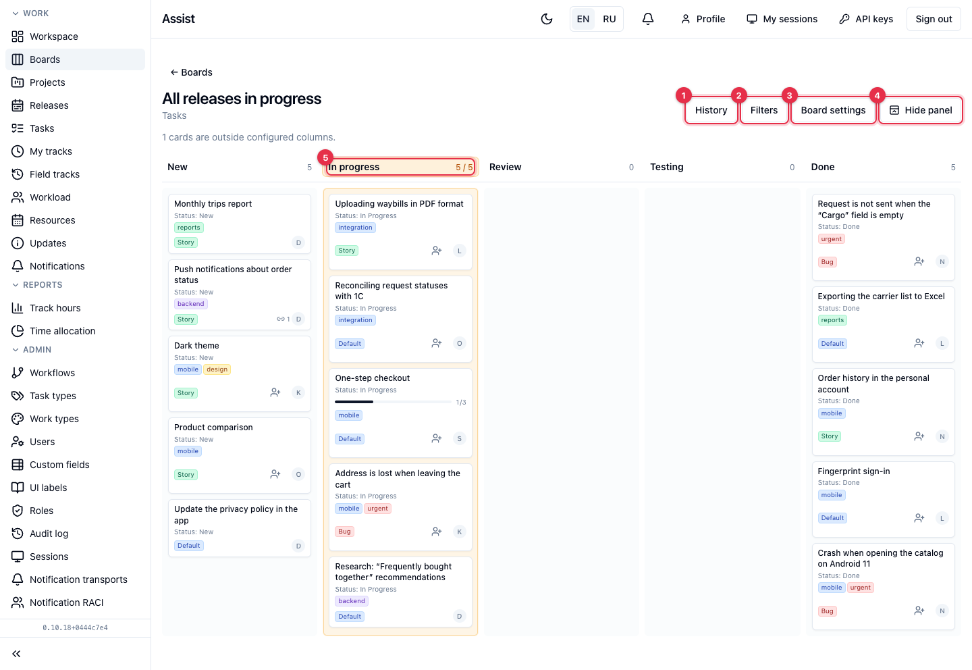Click the Hide panel button
The width and height of the screenshot is (972, 670).
click(921, 110)
